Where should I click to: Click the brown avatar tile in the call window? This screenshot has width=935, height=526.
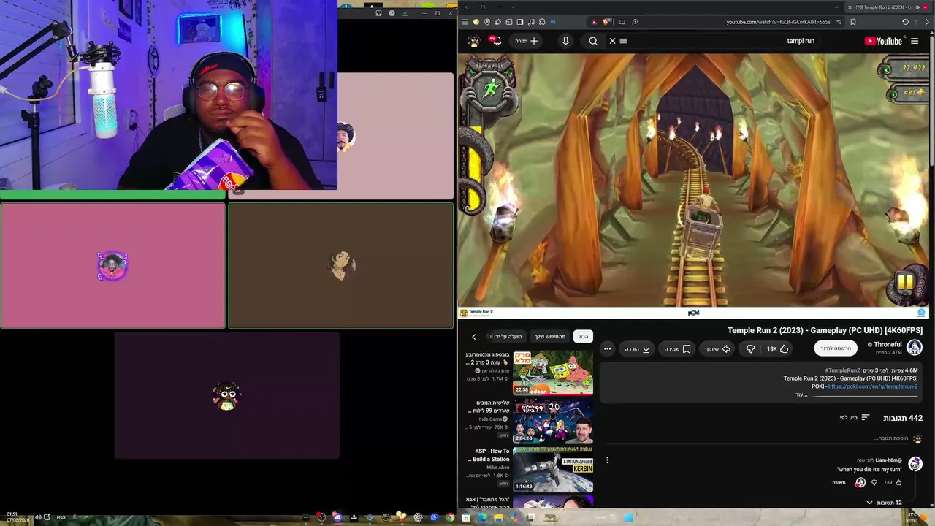[340, 266]
